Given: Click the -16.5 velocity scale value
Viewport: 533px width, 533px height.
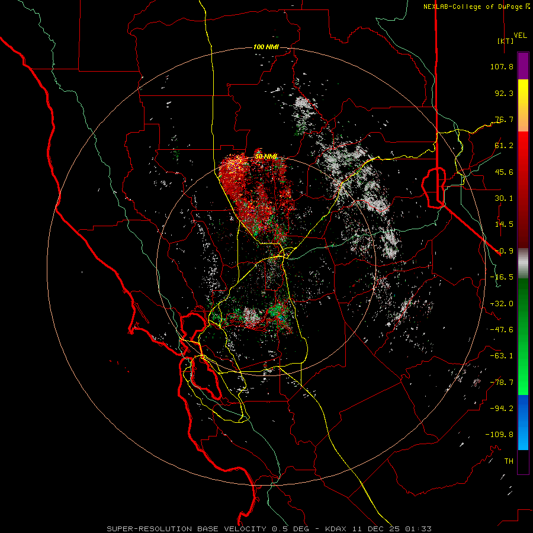Looking at the screenshot, I should [x=502, y=277].
